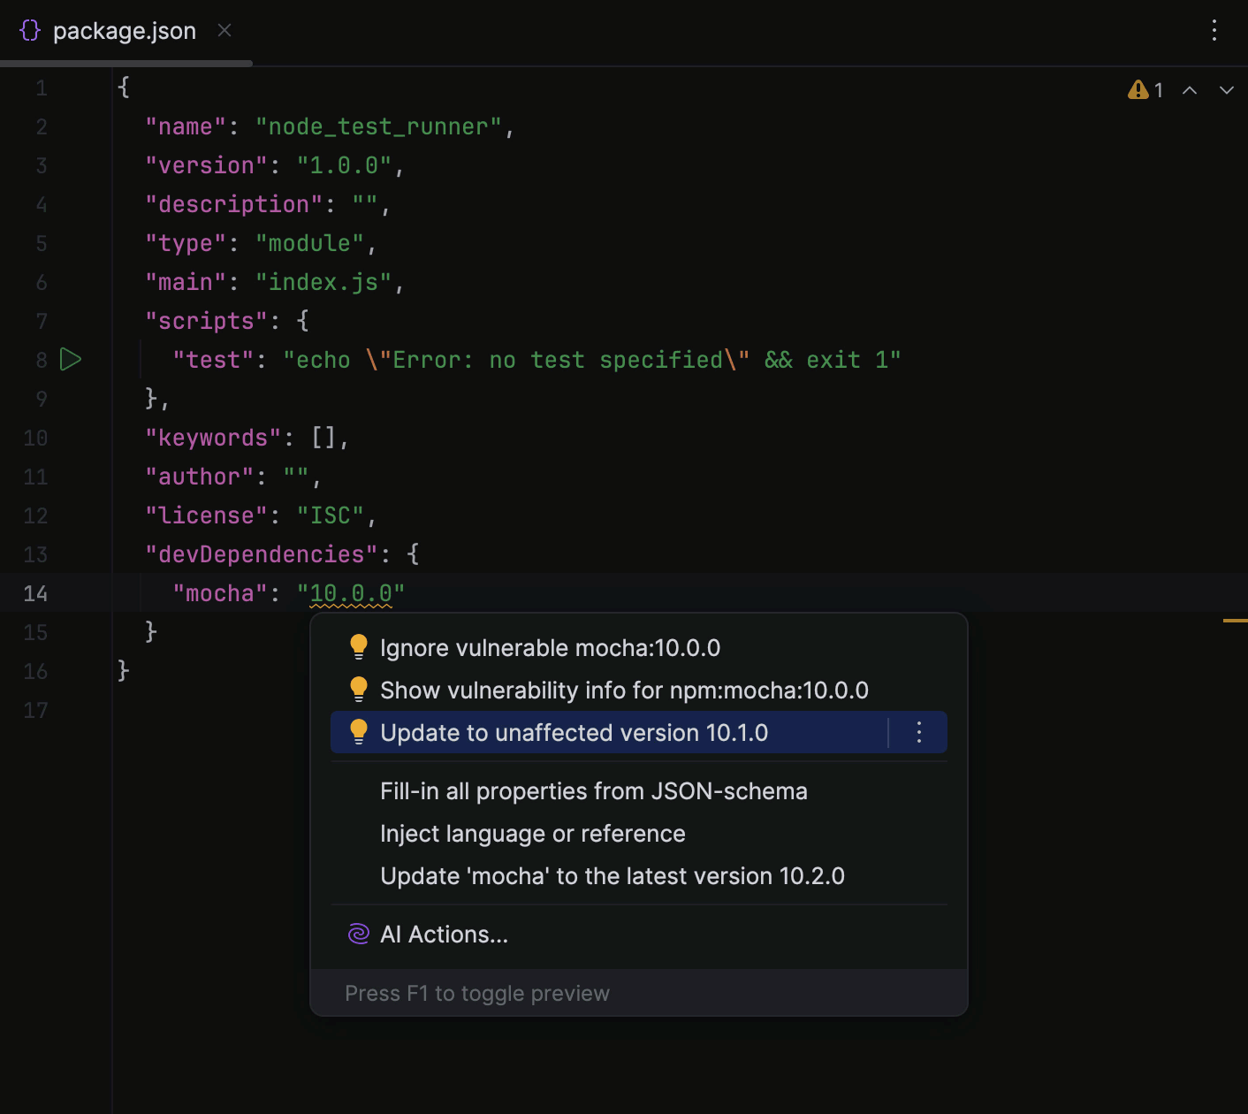
Task: Select 'Inject language or reference'
Action: coord(532,833)
